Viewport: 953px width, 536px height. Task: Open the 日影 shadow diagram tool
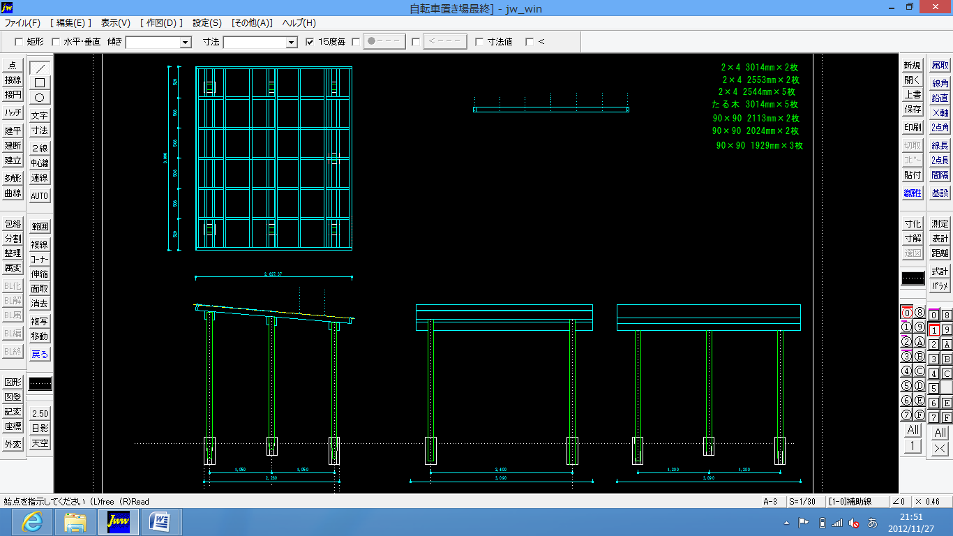pos(40,429)
